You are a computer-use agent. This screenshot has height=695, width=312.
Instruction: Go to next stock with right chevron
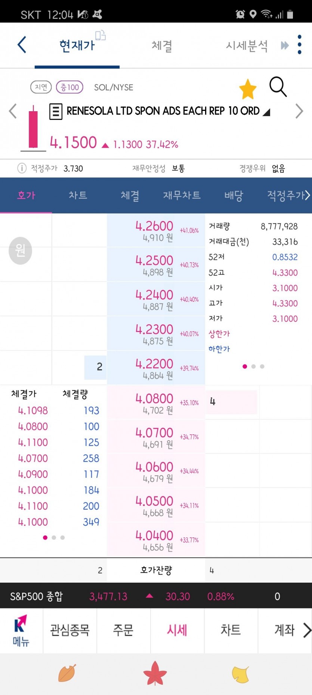pyautogui.click(x=299, y=111)
